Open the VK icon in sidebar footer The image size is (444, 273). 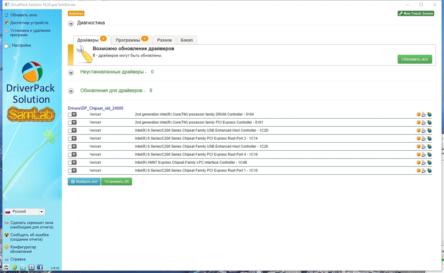[31, 267]
